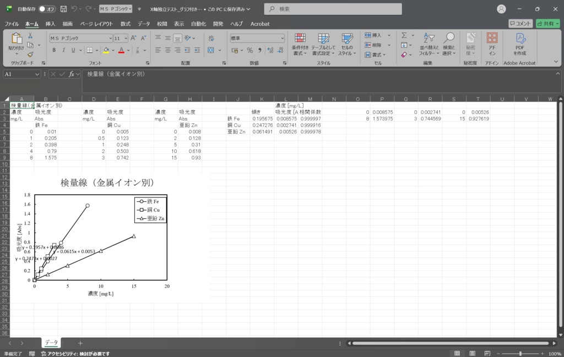Click cell containing 0.999997
Screen dimensions: 564x357
310,118
